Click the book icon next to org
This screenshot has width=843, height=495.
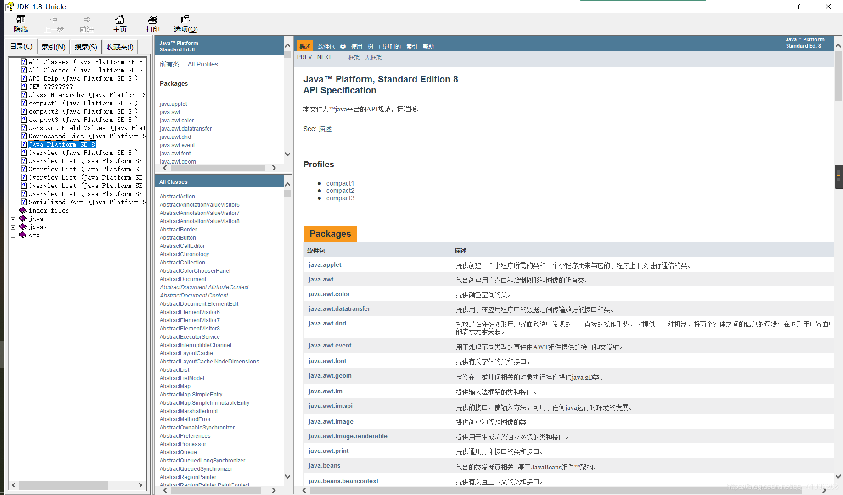tap(23, 235)
